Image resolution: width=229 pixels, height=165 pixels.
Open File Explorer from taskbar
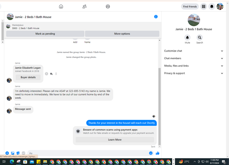pyautogui.click(x=45, y=162)
